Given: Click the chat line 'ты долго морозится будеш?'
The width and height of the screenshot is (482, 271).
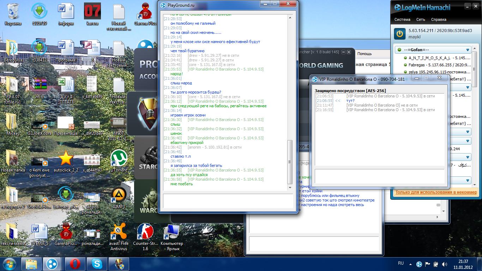Looking at the screenshot, I should (x=195, y=92).
